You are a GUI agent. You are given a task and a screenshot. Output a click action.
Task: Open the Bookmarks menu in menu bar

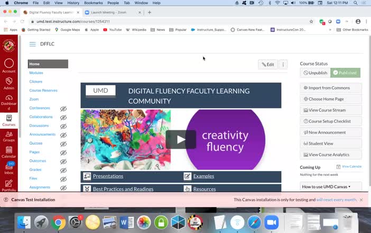click(93, 3)
